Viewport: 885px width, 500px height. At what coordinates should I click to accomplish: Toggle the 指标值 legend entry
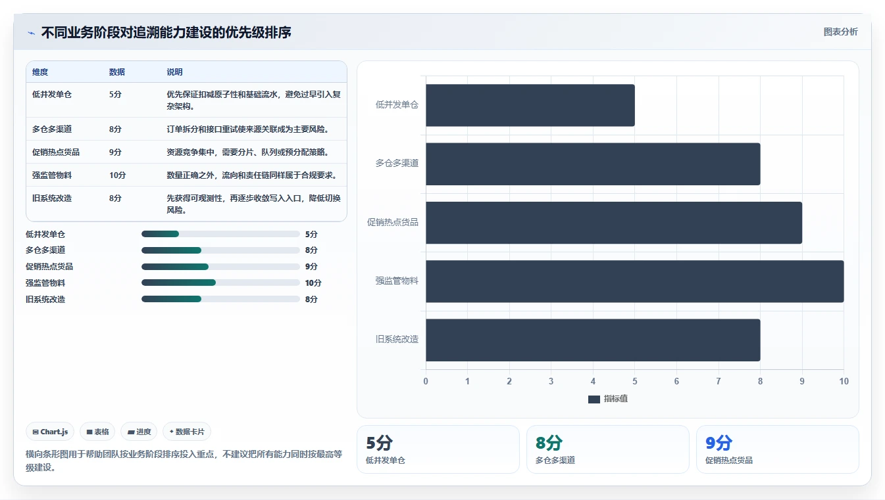[x=607, y=399]
